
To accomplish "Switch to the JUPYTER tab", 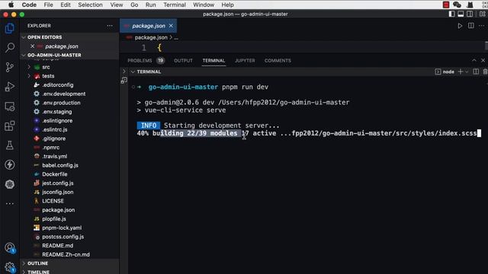I will pyautogui.click(x=245, y=61).
